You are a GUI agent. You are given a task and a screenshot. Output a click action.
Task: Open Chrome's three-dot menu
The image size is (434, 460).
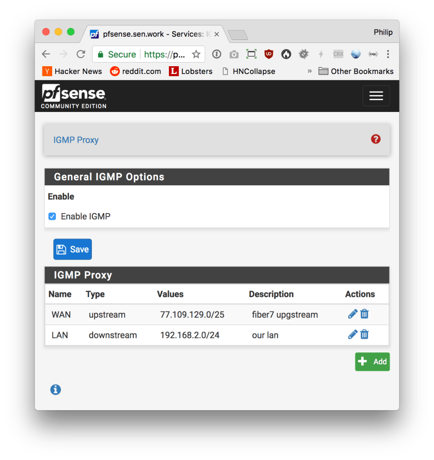click(x=388, y=54)
